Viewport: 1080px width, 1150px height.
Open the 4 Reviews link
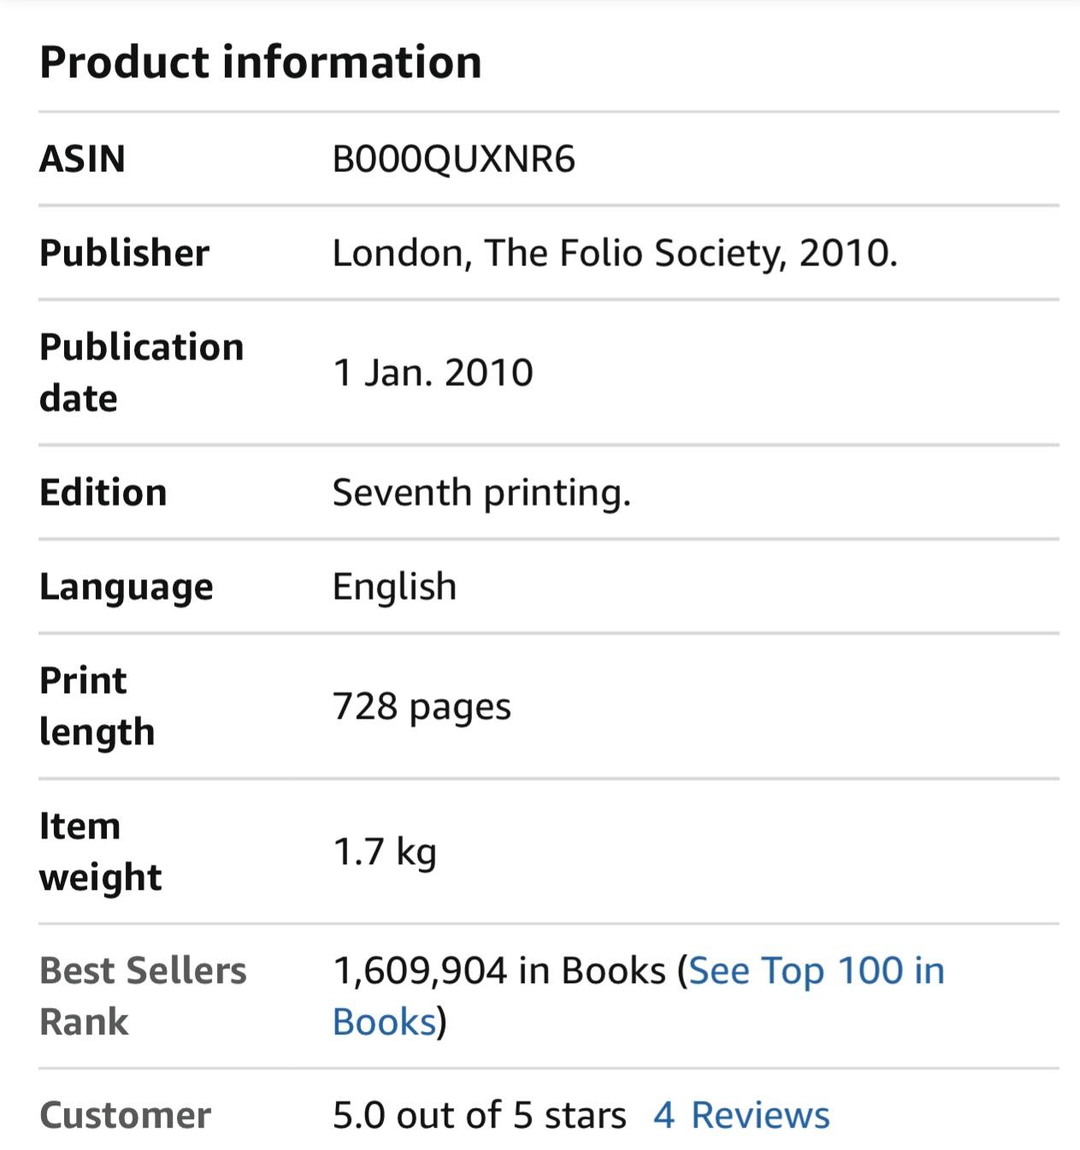click(741, 1115)
